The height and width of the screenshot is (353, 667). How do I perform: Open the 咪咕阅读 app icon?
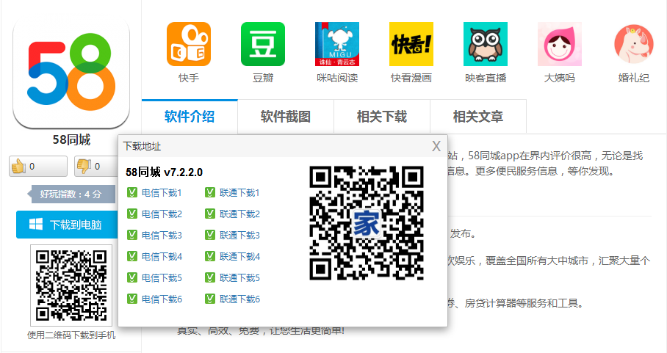coord(337,44)
